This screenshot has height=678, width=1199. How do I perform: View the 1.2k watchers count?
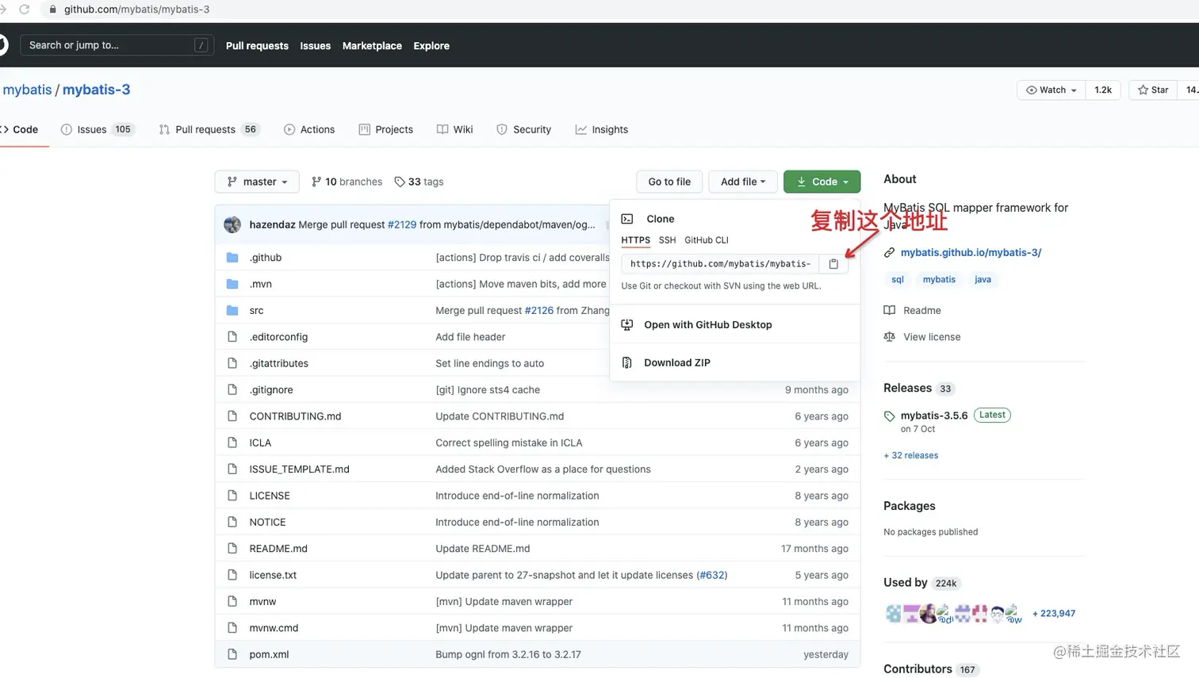click(1103, 90)
